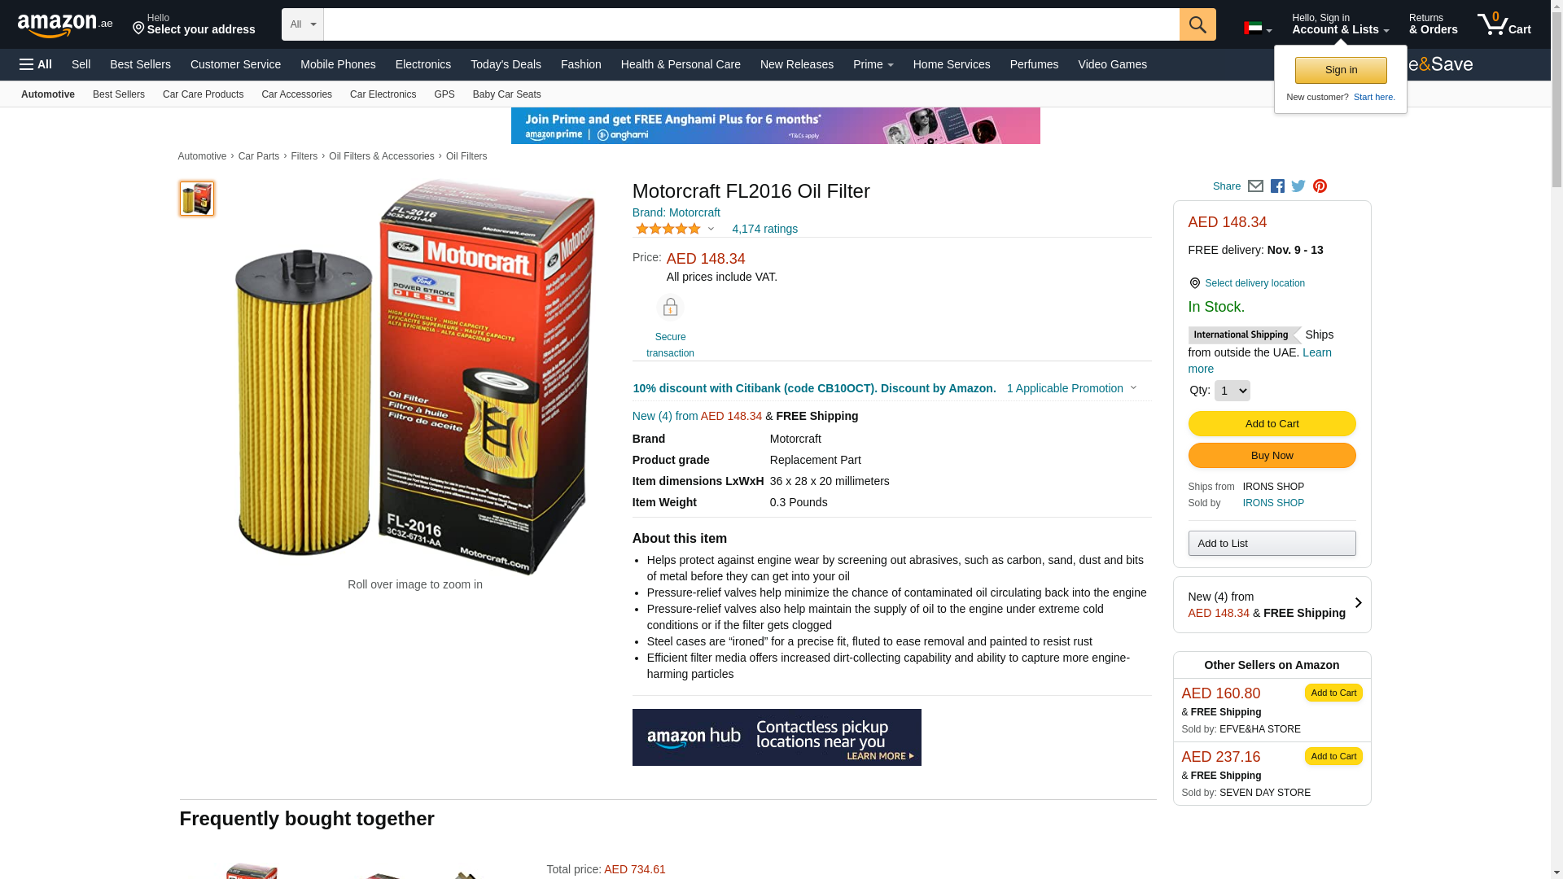Go to Amazon.ae home logo
The height and width of the screenshot is (879, 1563).
tap(65, 25)
